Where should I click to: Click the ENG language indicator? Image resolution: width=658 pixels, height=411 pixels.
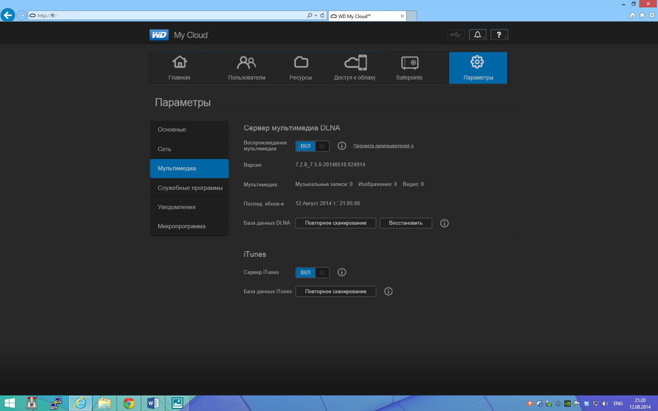click(618, 404)
